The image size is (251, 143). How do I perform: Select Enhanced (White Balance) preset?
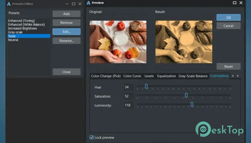point(27,24)
